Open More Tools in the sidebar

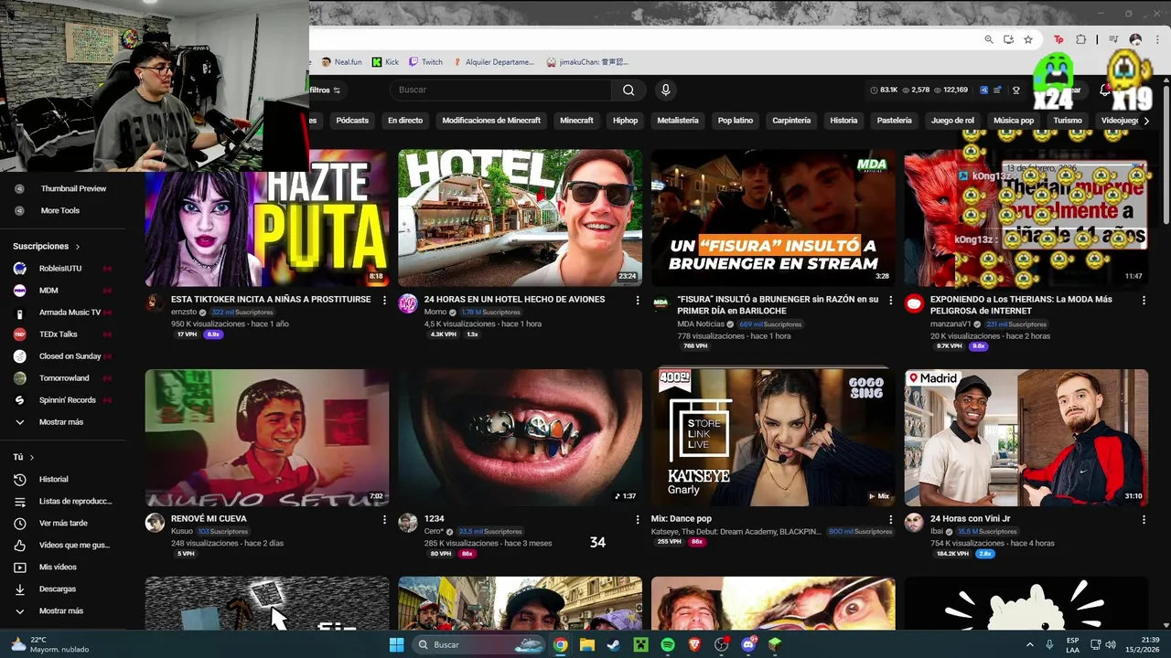(62, 210)
